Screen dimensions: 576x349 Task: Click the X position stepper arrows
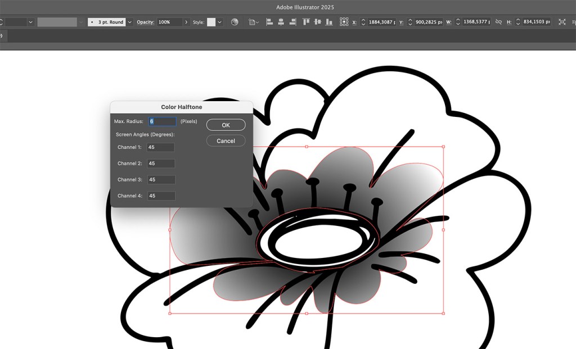click(x=363, y=22)
